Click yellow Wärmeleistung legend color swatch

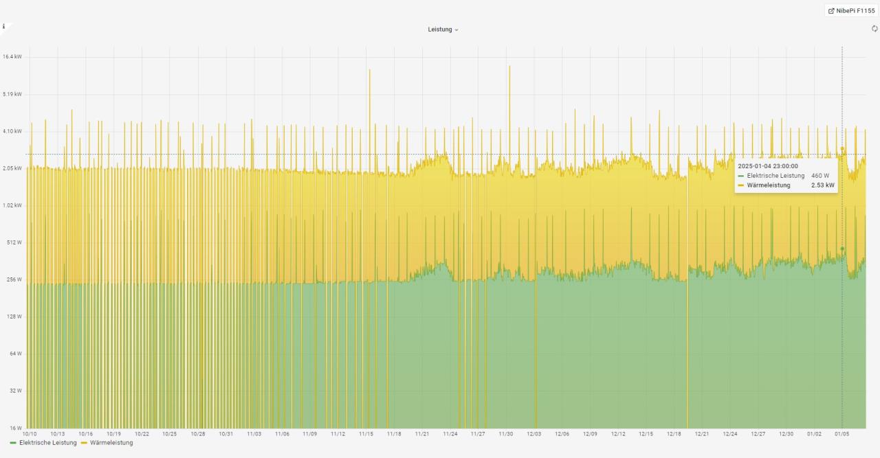(84, 443)
